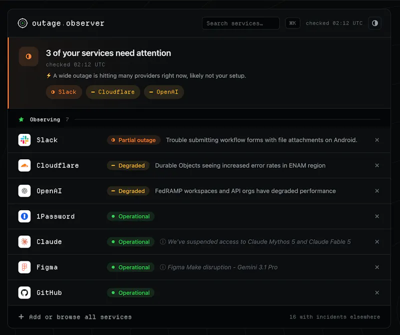Viewport: 400px width, 335px height.
Task: Remove OpenAI from observing list
Action: 377,191
